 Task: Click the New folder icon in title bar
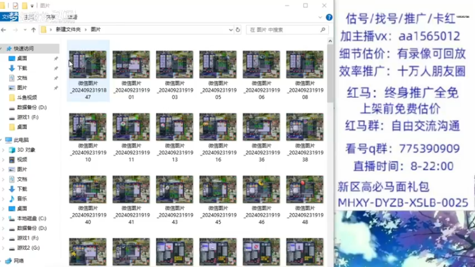pos(24,5)
